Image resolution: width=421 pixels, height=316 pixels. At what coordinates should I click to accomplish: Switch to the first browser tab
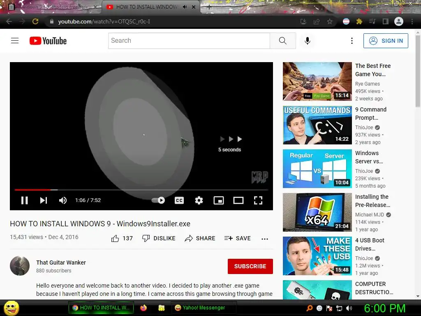click(x=51, y=7)
